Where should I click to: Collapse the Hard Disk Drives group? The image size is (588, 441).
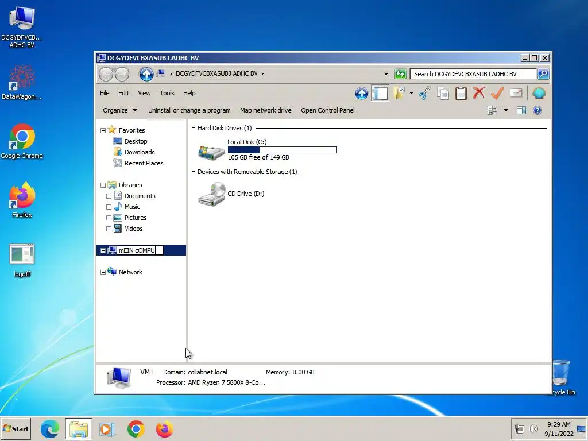coord(194,128)
